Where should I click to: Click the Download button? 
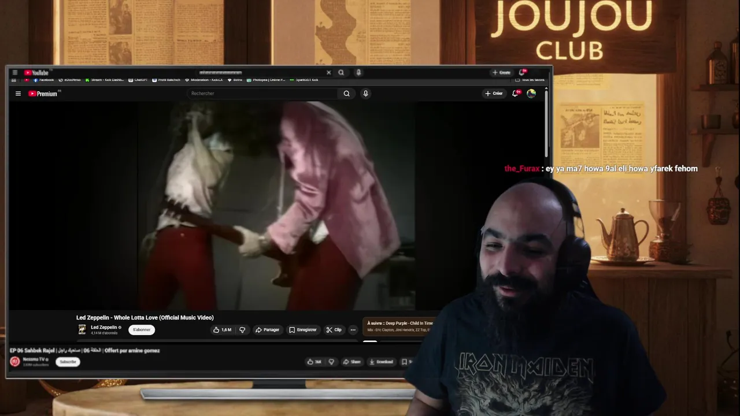[x=381, y=362]
